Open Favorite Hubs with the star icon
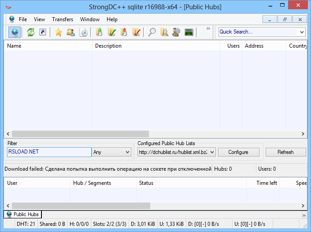This screenshot has width=311, height=232. click(58, 32)
